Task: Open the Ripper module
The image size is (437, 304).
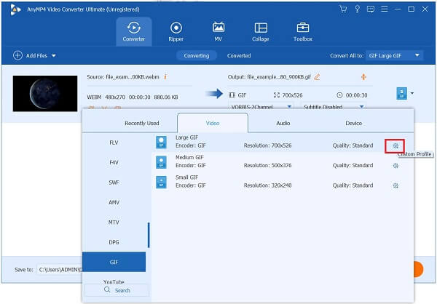Action: [176, 32]
